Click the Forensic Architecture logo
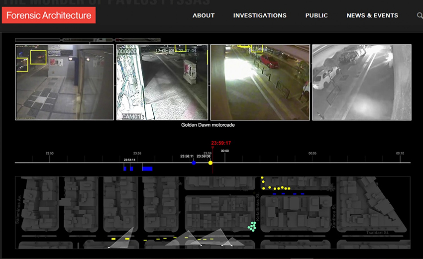 [x=49, y=15]
